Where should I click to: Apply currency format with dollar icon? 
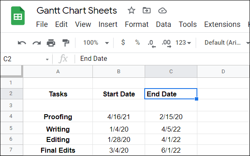pyautogui.click(x=123, y=43)
